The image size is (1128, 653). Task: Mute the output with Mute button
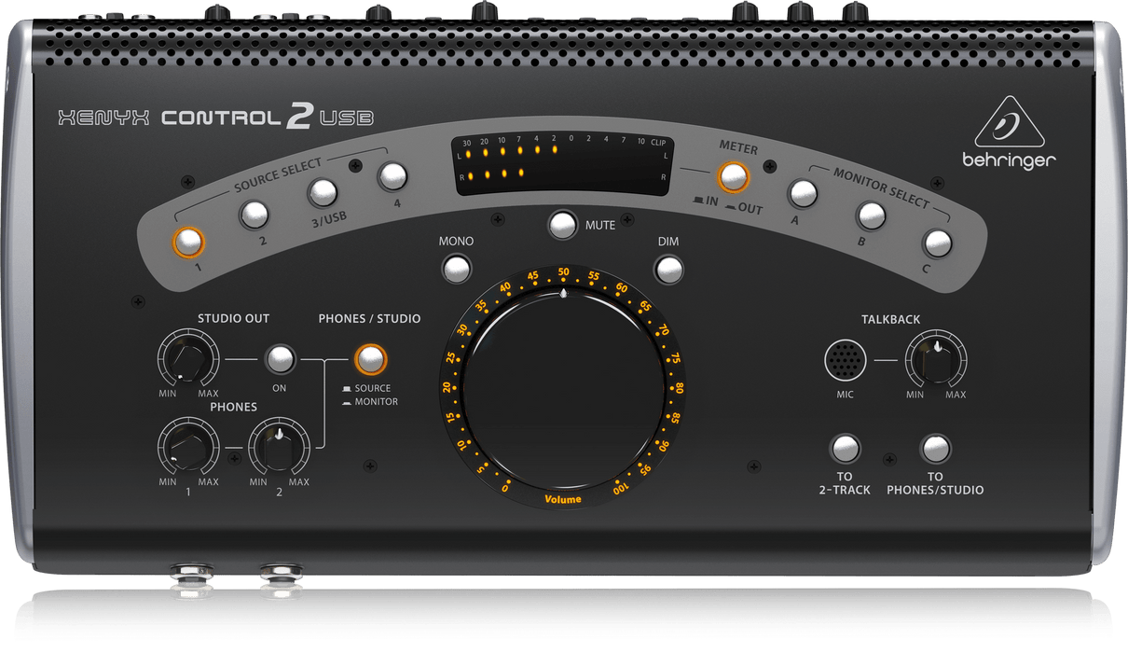[563, 225]
